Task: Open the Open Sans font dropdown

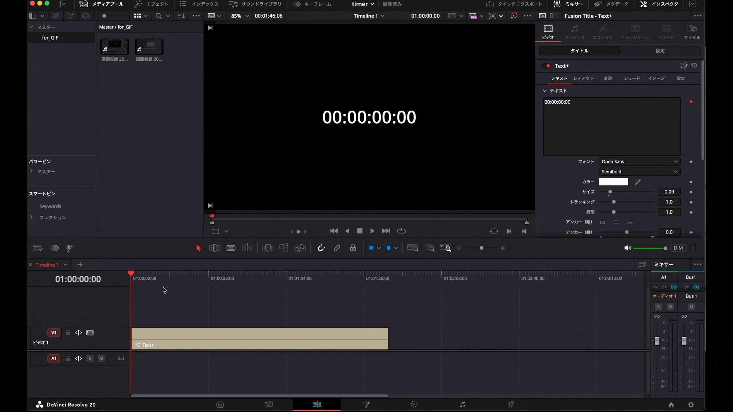Action: click(x=639, y=161)
